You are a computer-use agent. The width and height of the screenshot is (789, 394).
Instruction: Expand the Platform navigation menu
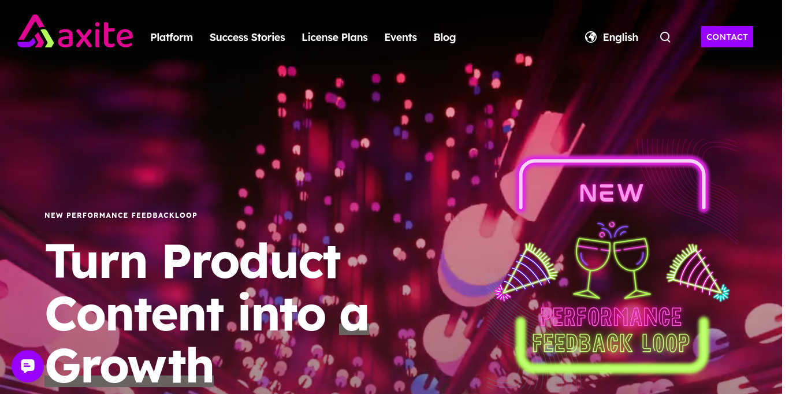click(172, 37)
